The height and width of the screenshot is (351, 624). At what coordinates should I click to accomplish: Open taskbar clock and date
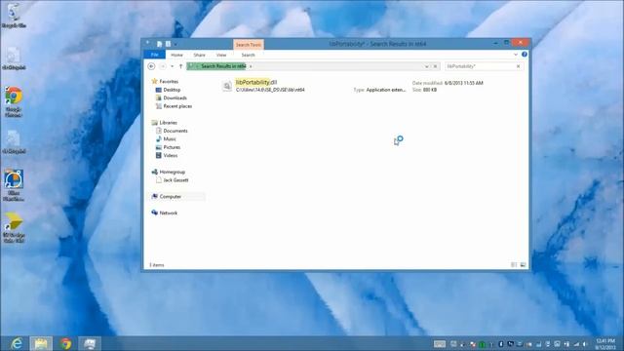(x=605, y=344)
